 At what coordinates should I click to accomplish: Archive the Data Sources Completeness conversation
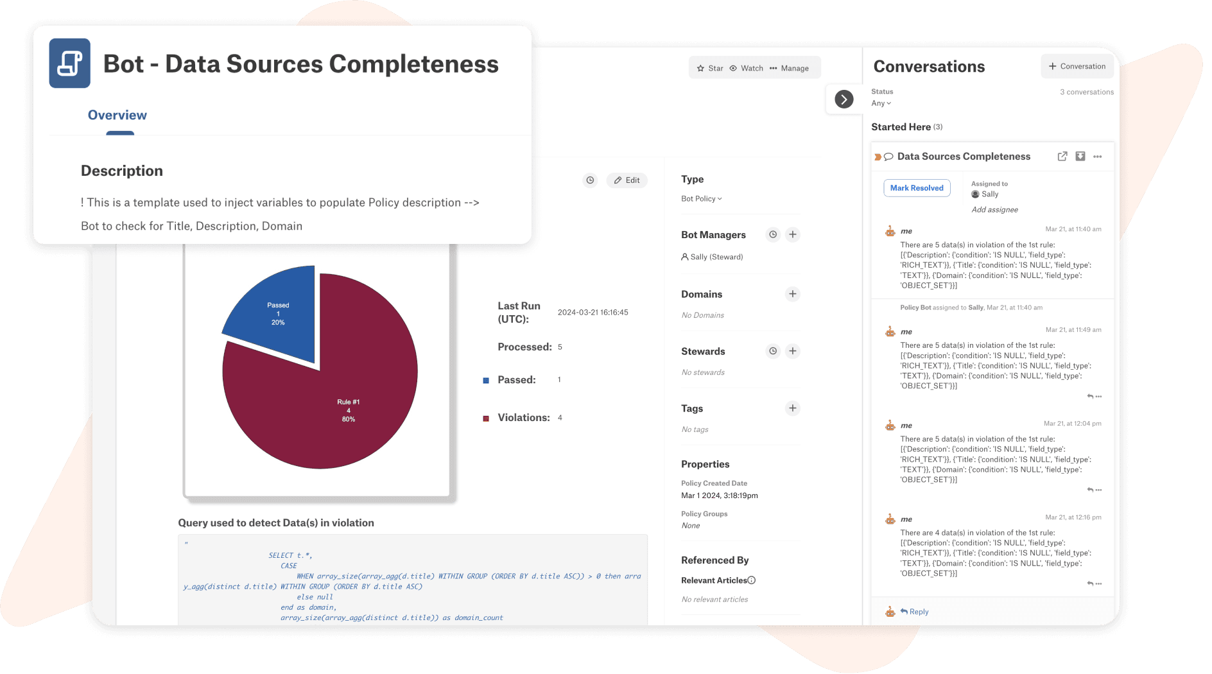1080,156
